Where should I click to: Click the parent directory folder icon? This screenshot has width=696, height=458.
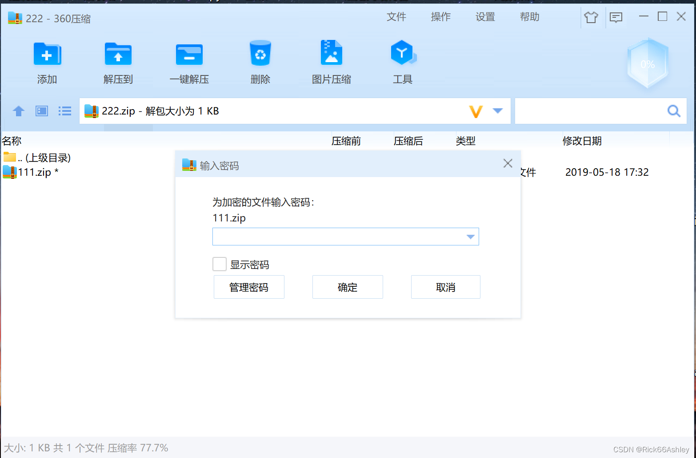[10, 157]
